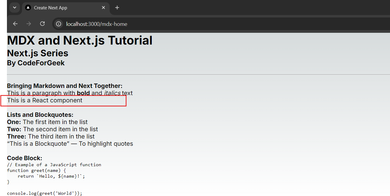The image size is (390, 196).
Task: Open a new browser tab
Action: coord(117,8)
